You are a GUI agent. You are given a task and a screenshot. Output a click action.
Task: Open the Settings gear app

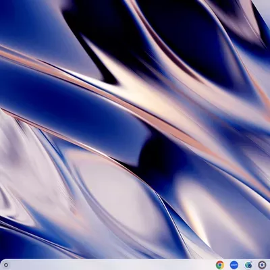[262, 265]
